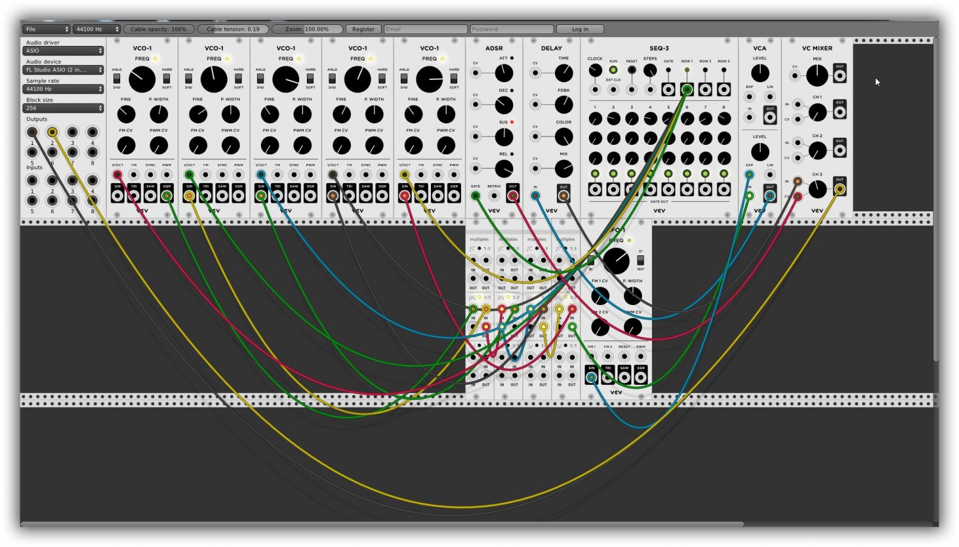Click the DELAY MIX knob
Viewport: 959px width, 547px height.
[563, 169]
